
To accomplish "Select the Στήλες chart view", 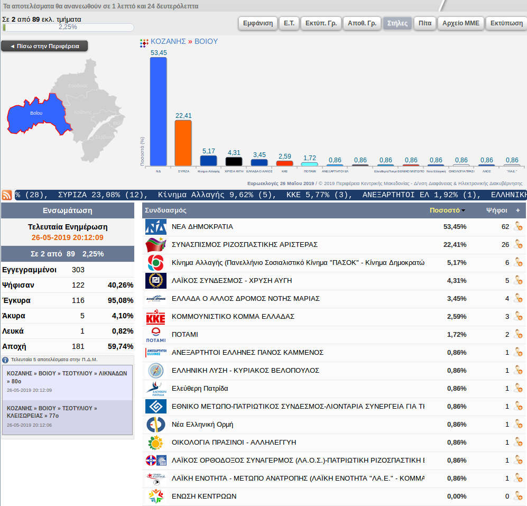I will tap(397, 23).
